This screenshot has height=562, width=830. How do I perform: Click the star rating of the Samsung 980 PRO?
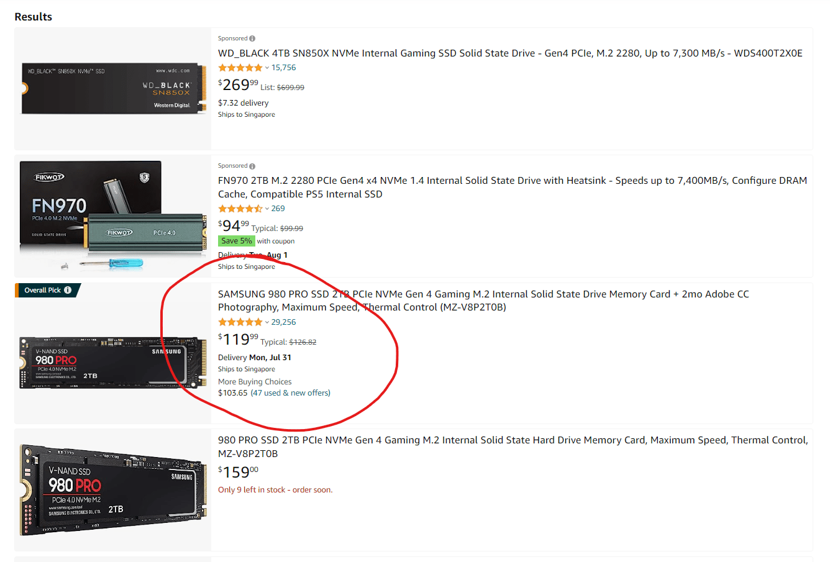[240, 322]
